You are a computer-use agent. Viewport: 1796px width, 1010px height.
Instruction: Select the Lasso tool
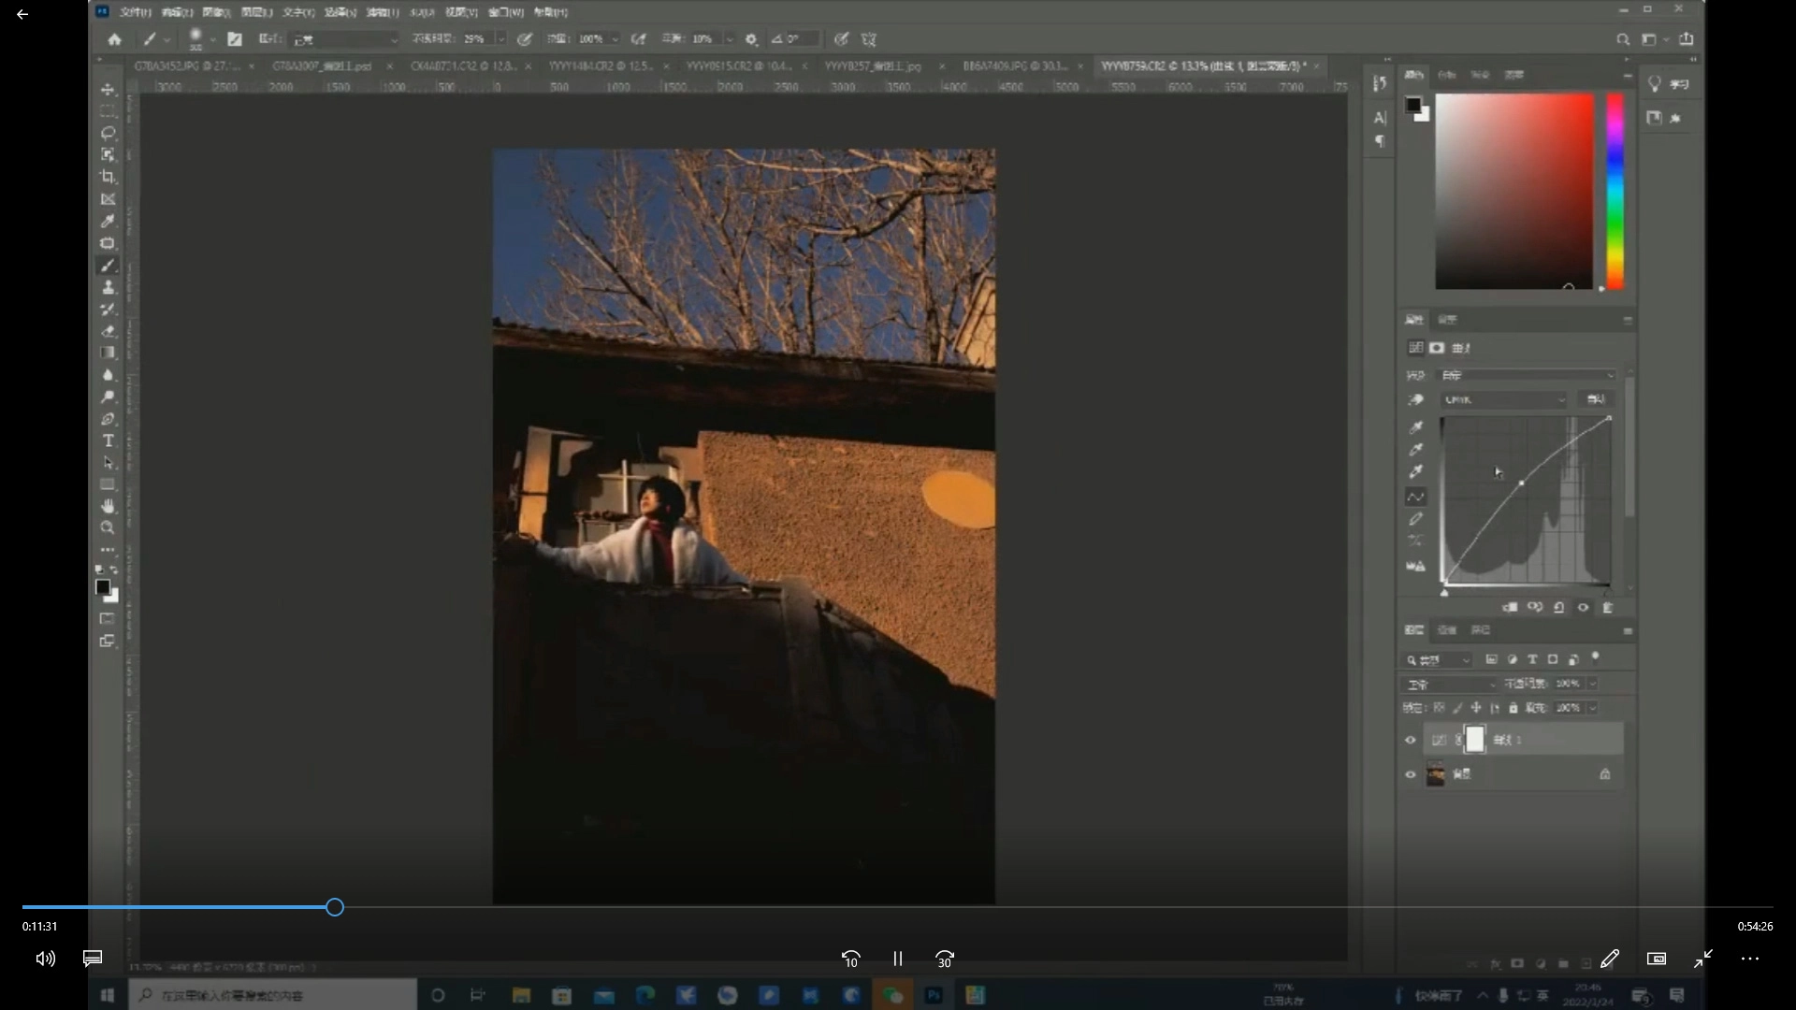tap(108, 133)
